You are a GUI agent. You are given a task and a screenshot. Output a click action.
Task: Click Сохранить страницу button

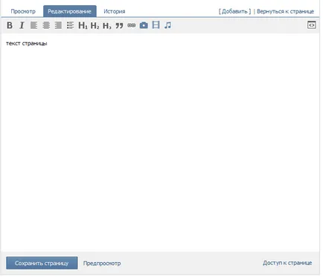pos(42,263)
